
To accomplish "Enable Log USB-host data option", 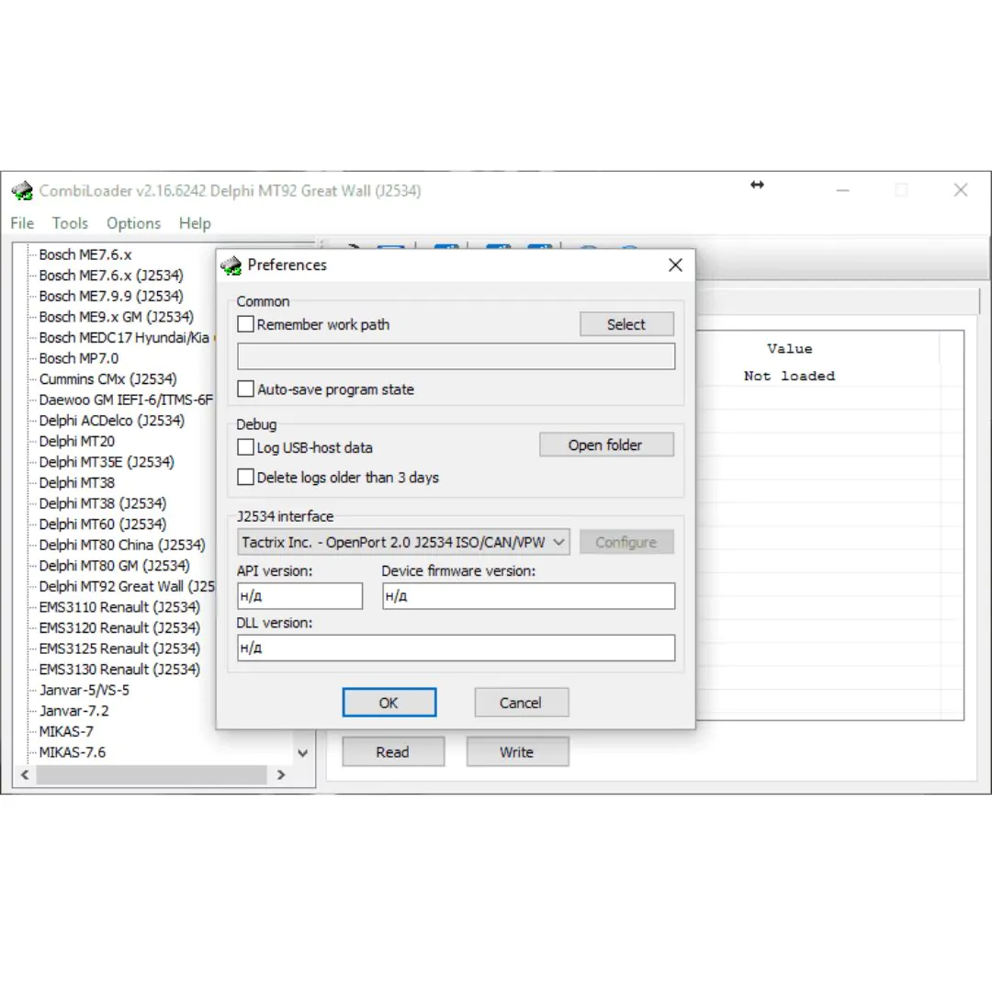I will 246,447.
